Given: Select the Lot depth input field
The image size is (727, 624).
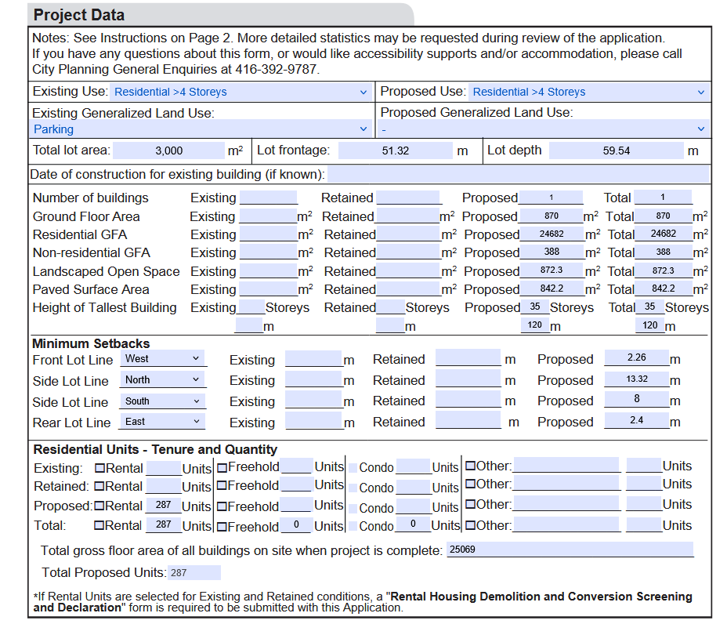Looking at the screenshot, I should click(x=616, y=151).
